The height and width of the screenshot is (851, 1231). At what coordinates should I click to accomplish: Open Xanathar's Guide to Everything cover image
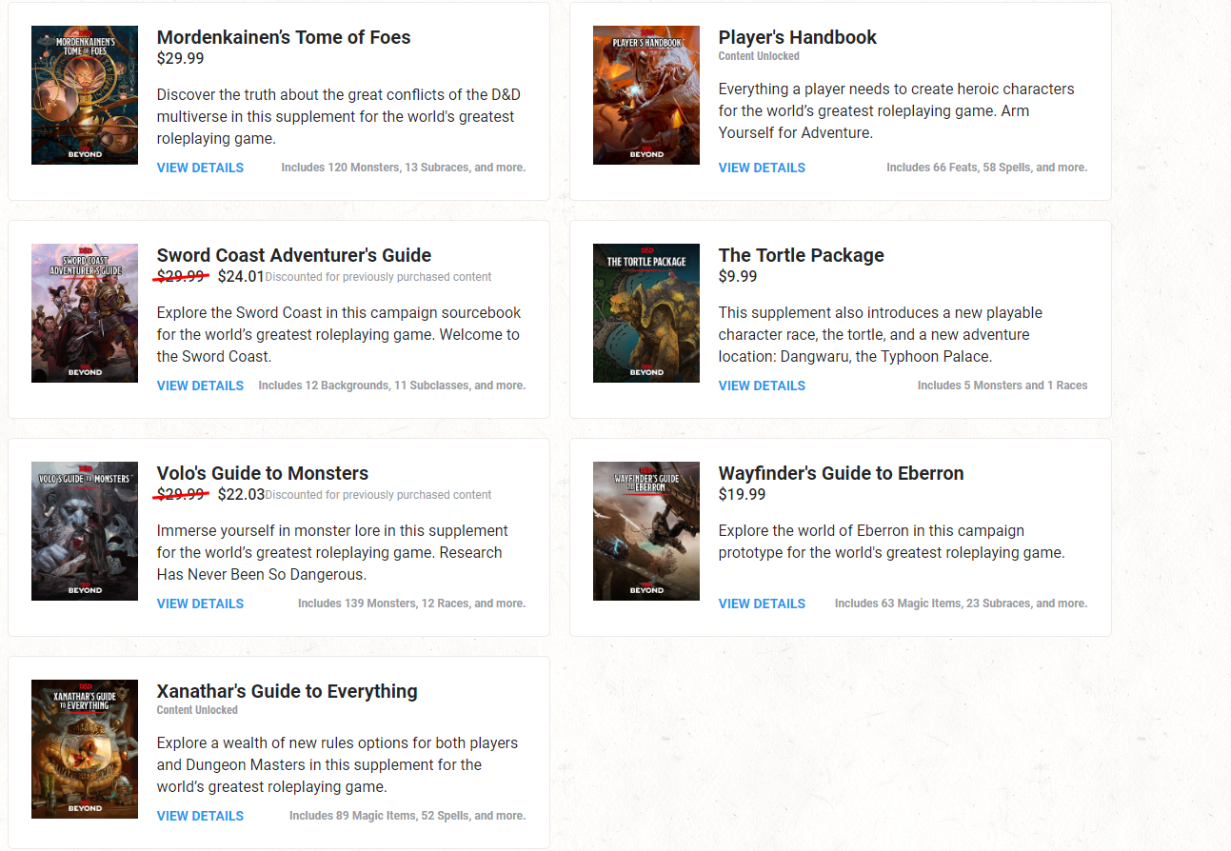[x=85, y=749]
